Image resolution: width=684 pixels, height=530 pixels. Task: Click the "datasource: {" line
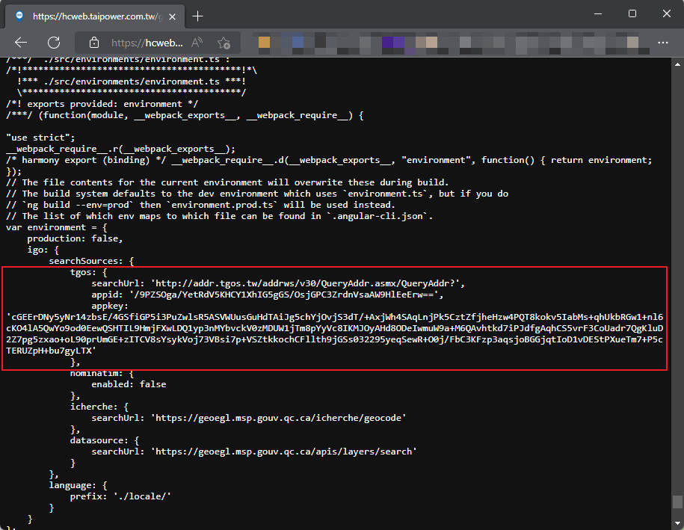104,440
